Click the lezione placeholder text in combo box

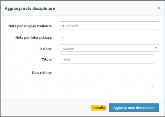point(68,48)
